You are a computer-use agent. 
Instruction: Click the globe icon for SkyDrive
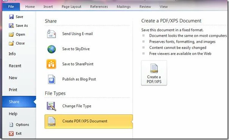tap(52, 49)
